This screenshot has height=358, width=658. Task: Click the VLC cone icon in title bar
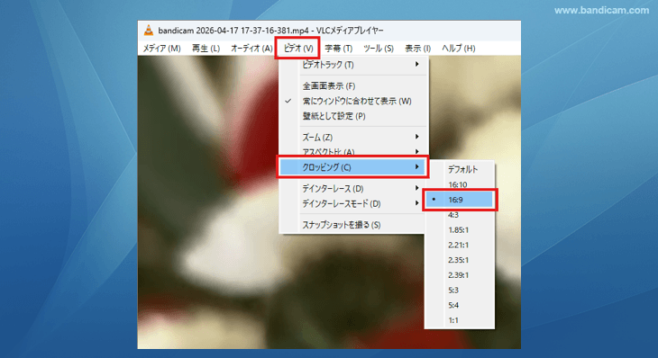click(148, 31)
